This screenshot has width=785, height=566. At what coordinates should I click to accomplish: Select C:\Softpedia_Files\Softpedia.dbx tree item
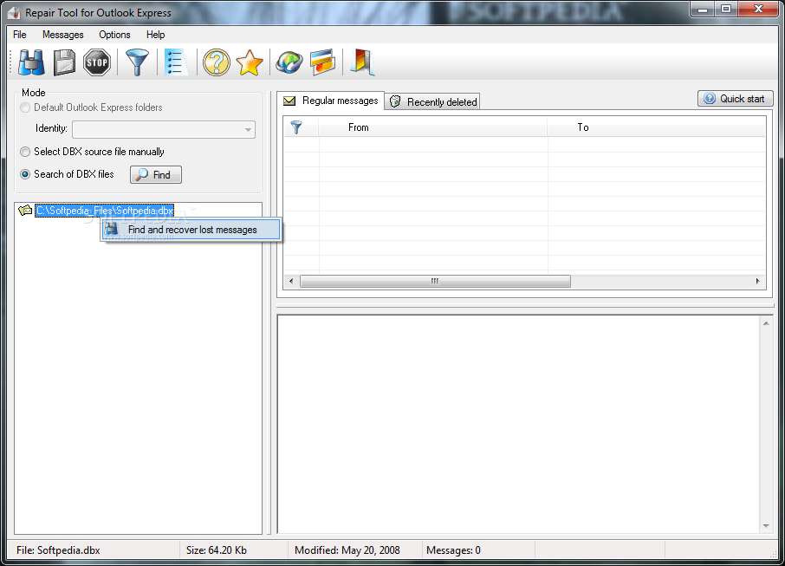coord(105,211)
